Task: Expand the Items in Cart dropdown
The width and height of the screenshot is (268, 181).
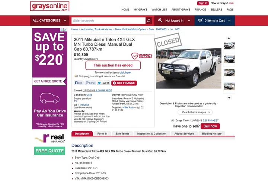Action: [x=215, y=20]
